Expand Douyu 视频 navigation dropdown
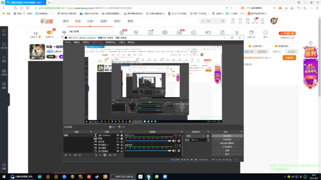Image resolution: width=321 pixels, height=180 pixels. 104,21
